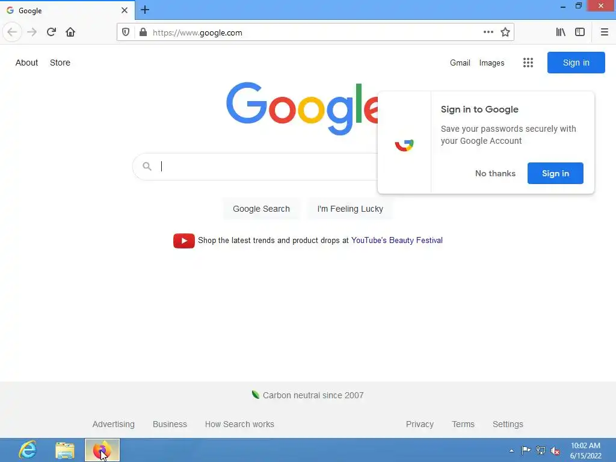The height and width of the screenshot is (462, 616).
Task: Open network status tray icon
Action: (x=541, y=450)
